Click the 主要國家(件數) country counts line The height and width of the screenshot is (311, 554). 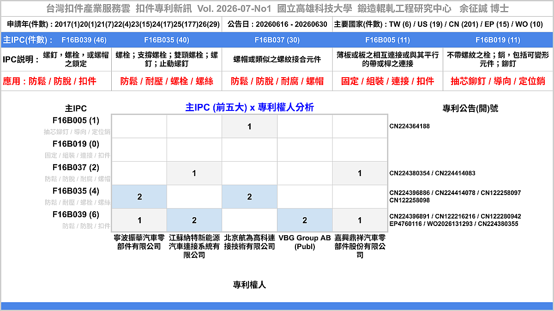pyautogui.click(x=438, y=24)
